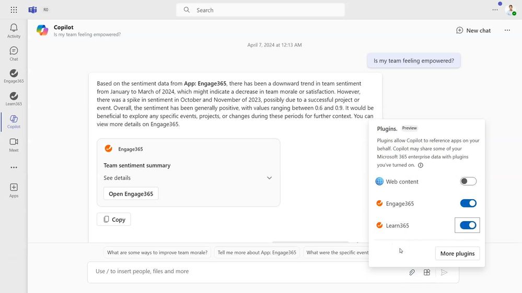Open Chat from the left sidebar

14,53
